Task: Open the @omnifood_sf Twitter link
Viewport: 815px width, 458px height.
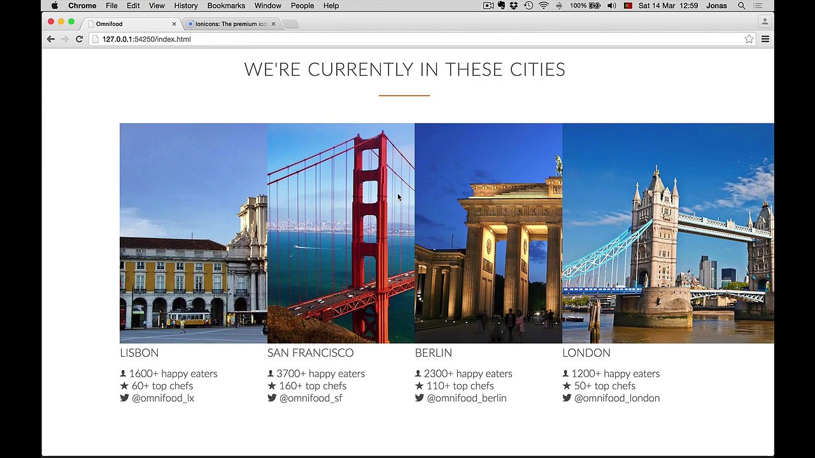Action: (x=310, y=398)
